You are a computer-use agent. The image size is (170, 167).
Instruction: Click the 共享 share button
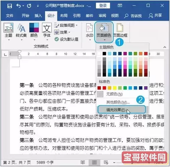tap(155, 16)
